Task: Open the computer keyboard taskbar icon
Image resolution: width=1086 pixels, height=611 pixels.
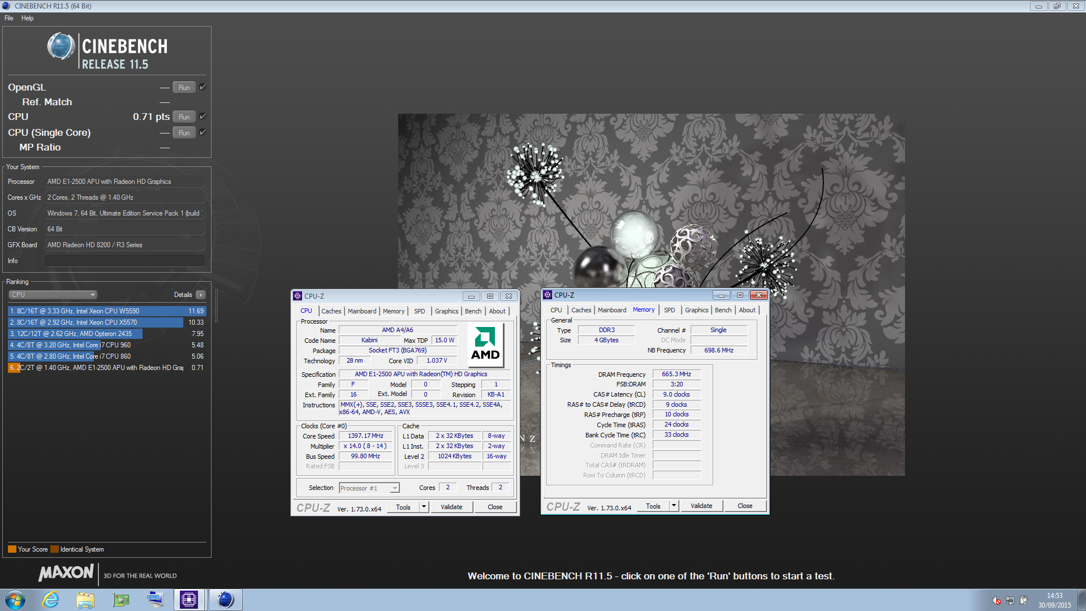Action: coord(154,600)
